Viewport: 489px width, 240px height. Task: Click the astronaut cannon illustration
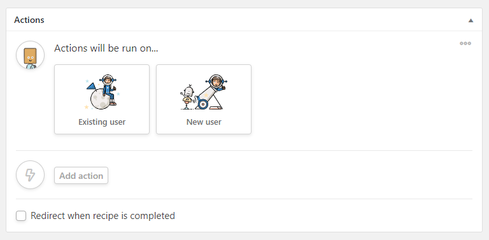coord(204,92)
